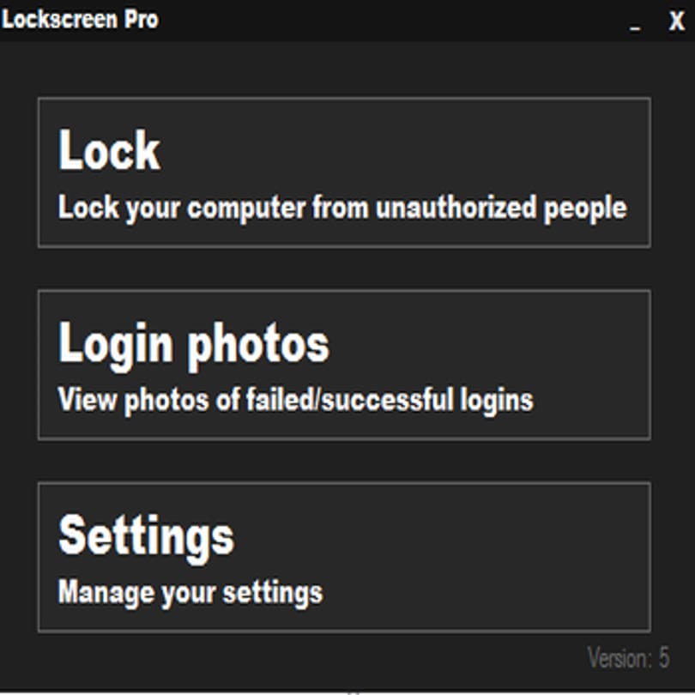This screenshot has width=695, height=695.
Task: Select the 'Manage your settings' description
Action: [x=190, y=593]
